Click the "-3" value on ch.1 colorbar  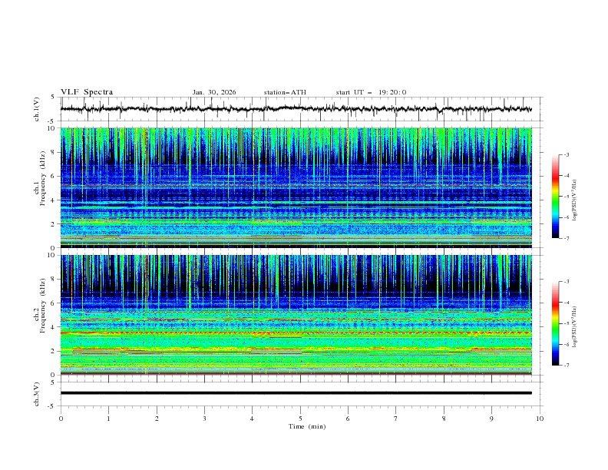567,154
